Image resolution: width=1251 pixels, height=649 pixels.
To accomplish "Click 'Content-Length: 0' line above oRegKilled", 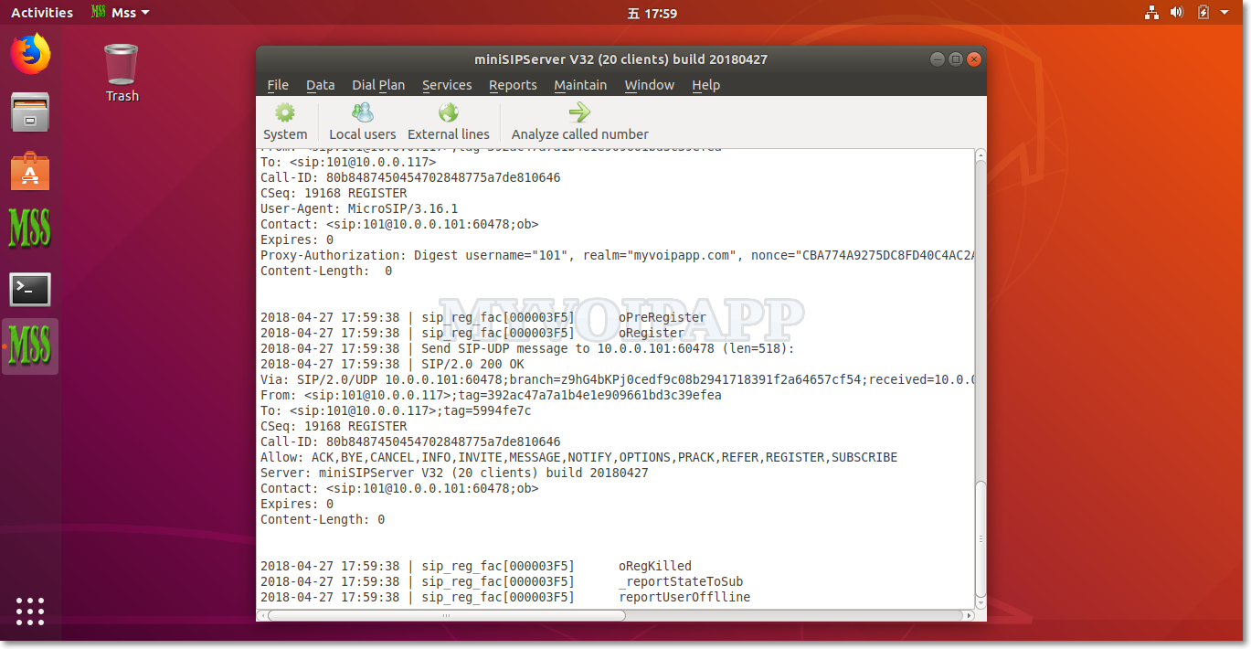I will (323, 519).
